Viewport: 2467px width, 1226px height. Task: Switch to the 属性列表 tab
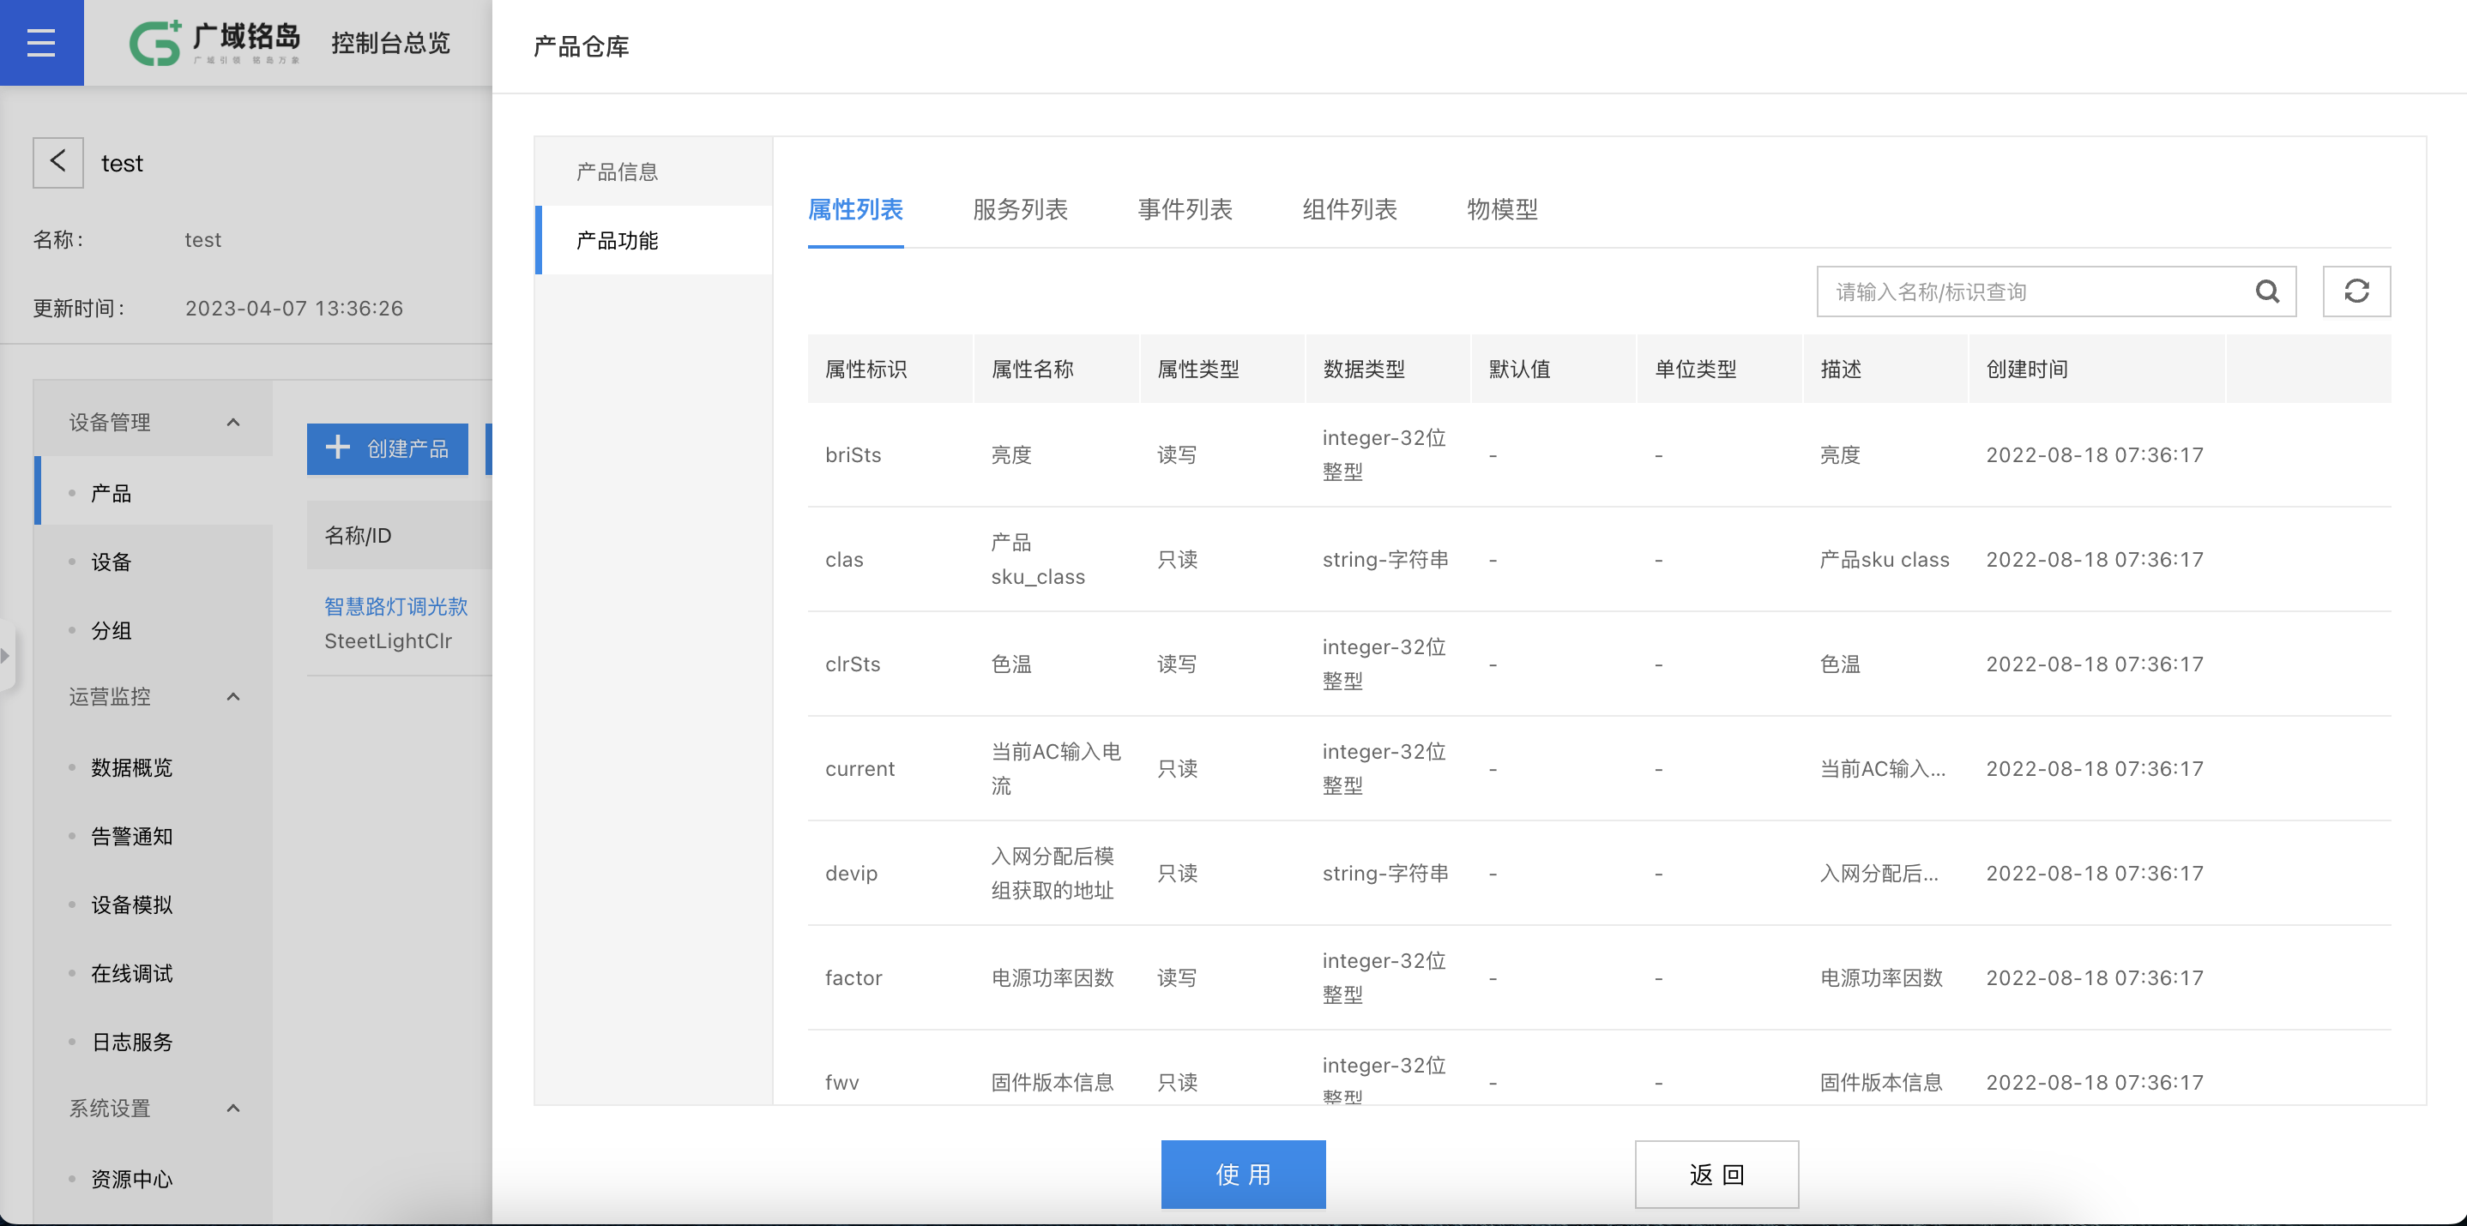pos(855,208)
